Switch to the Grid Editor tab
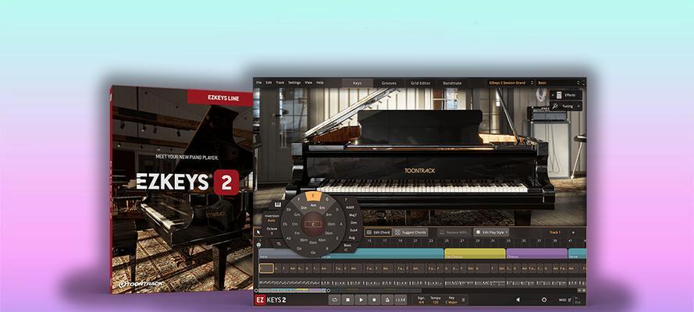Screen dimensions: 694x312 (x=421, y=83)
